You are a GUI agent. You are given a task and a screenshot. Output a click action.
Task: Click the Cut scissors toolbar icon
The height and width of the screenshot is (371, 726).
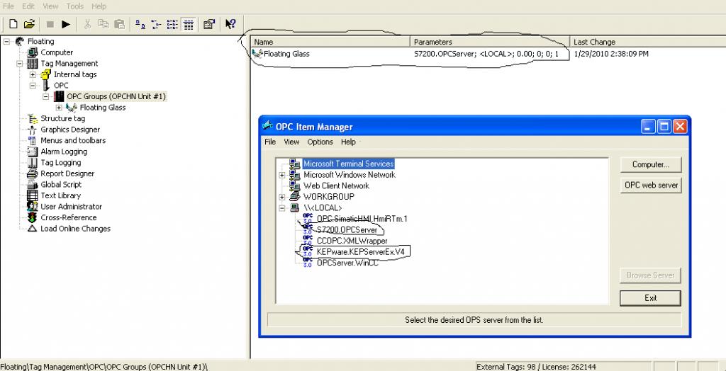point(87,24)
